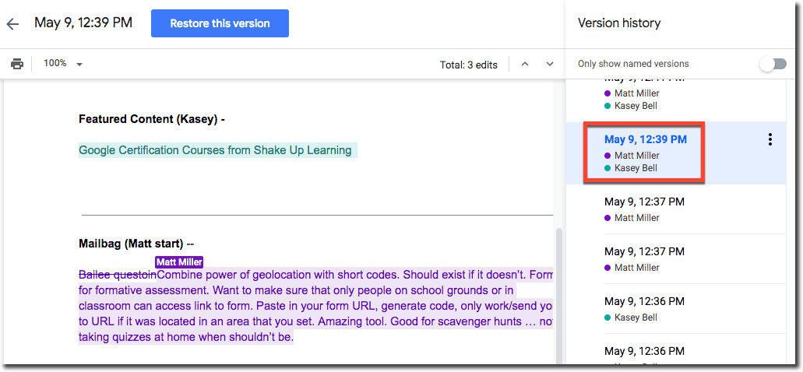
Task: Click the Featured Content (Kasey) heading
Action: (x=152, y=119)
